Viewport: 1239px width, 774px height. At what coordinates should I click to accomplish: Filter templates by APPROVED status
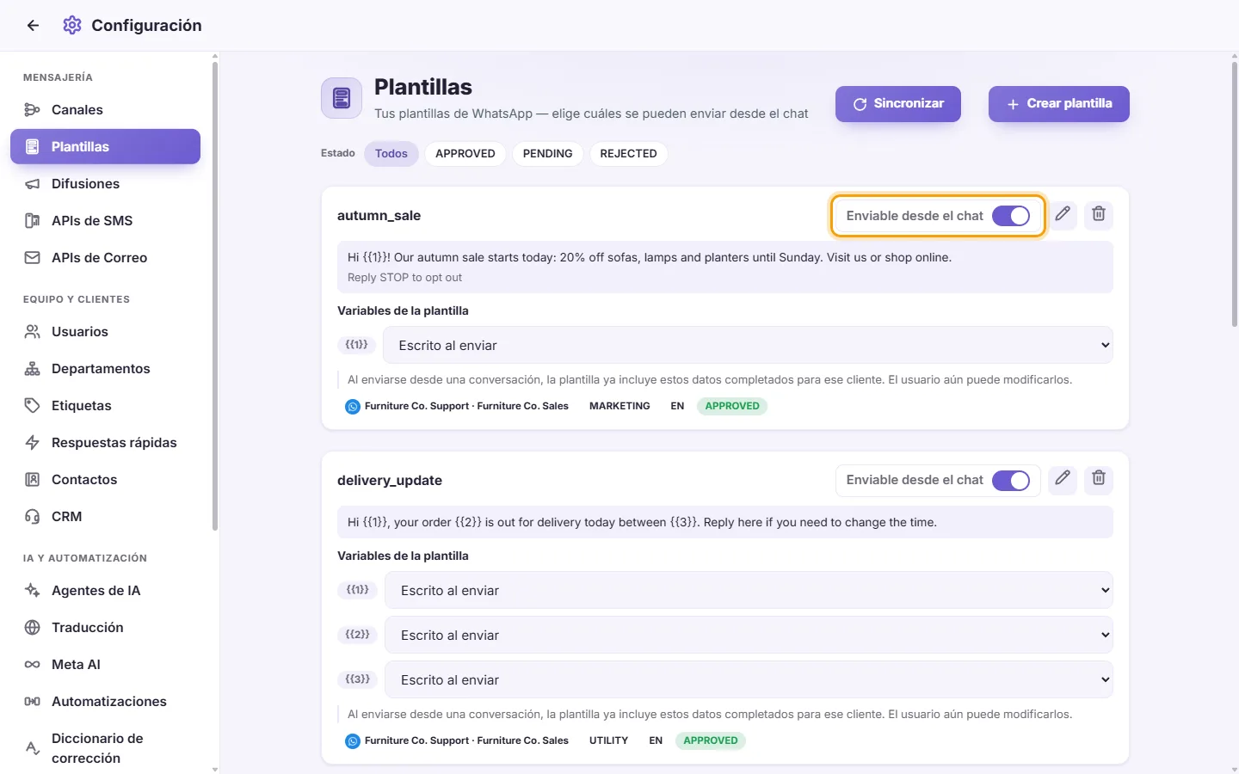click(465, 154)
